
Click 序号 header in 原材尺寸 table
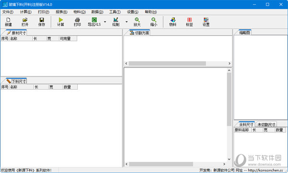(5, 38)
